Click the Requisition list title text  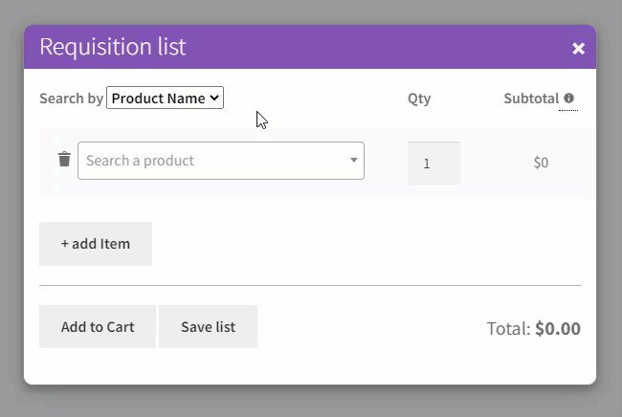(113, 47)
